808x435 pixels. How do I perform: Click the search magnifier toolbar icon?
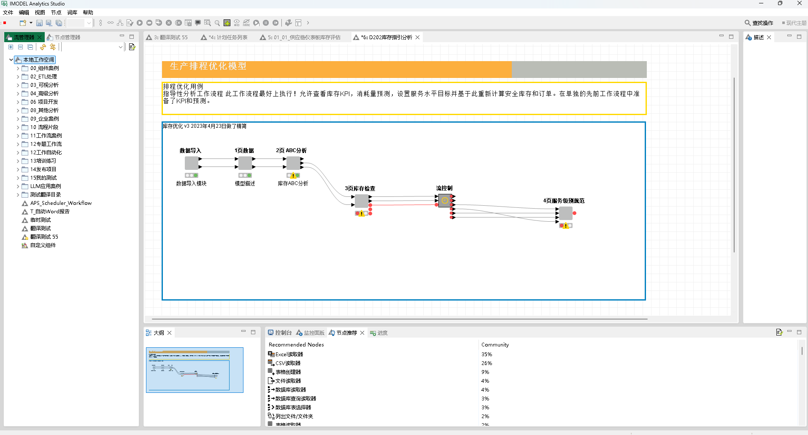click(217, 23)
